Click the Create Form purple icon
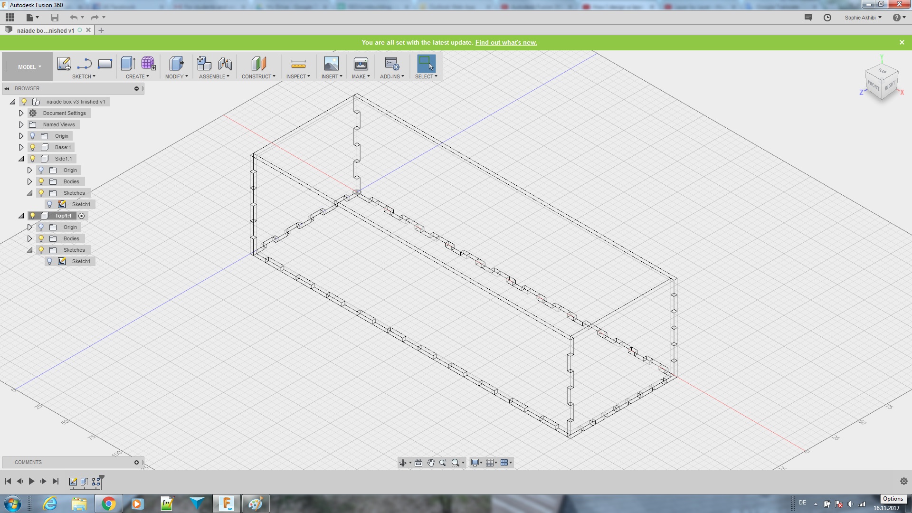This screenshot has height=513, width=912. (148, 64)
